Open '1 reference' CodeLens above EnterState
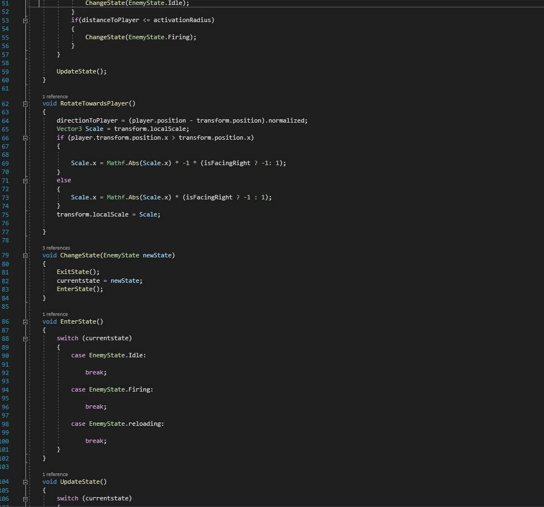The width and height of the screenshot is (544, 507). pyautogui.click(x=55, y=314)
